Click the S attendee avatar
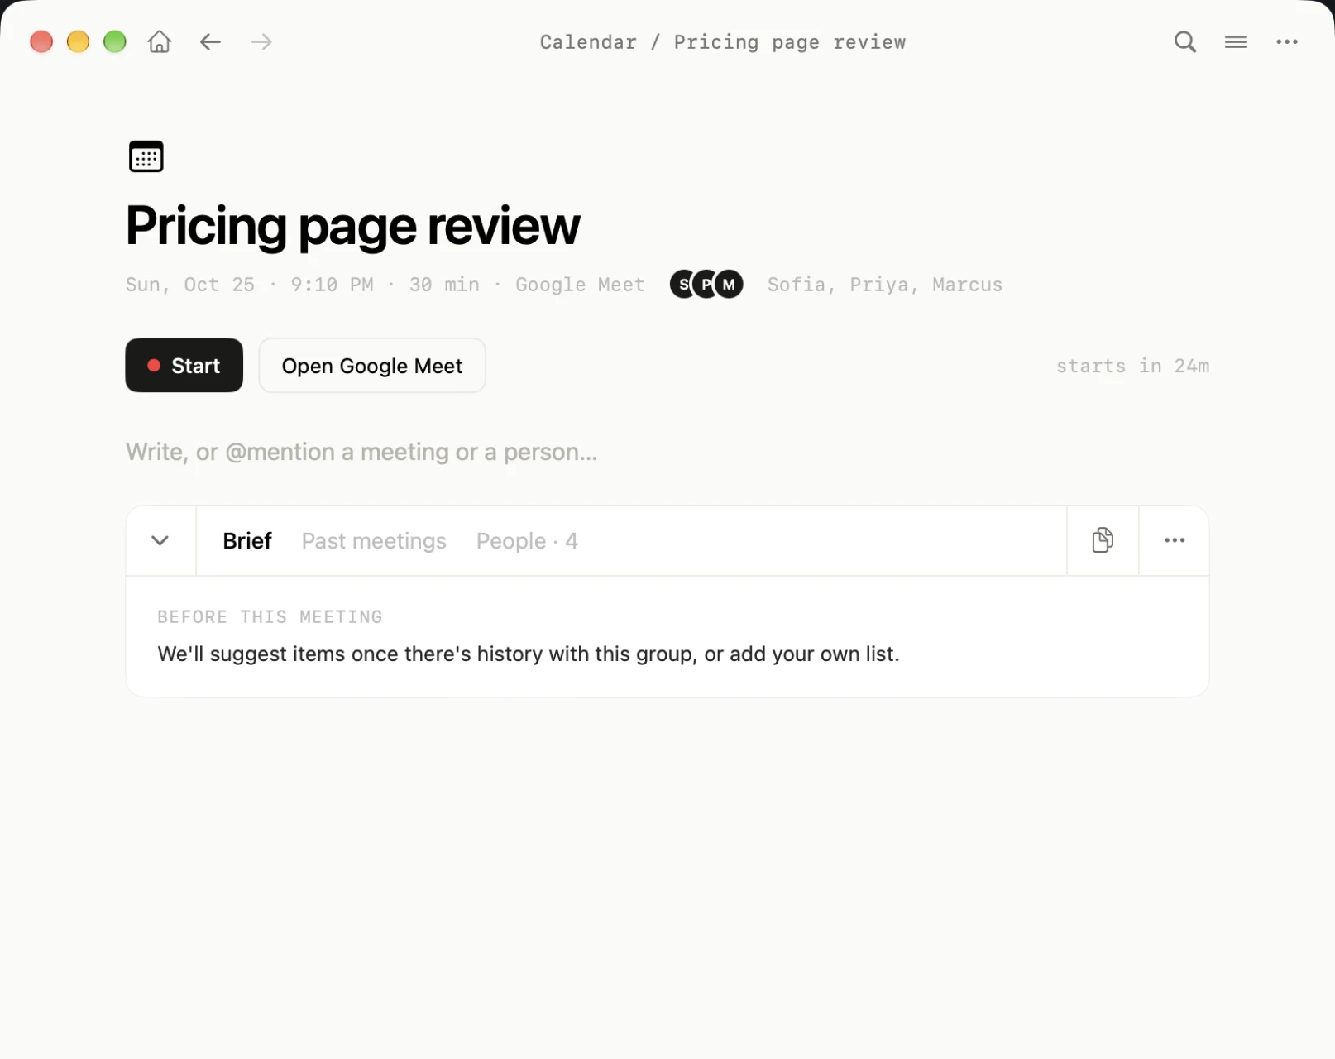 pyautogui.click(x=682, y=284)
